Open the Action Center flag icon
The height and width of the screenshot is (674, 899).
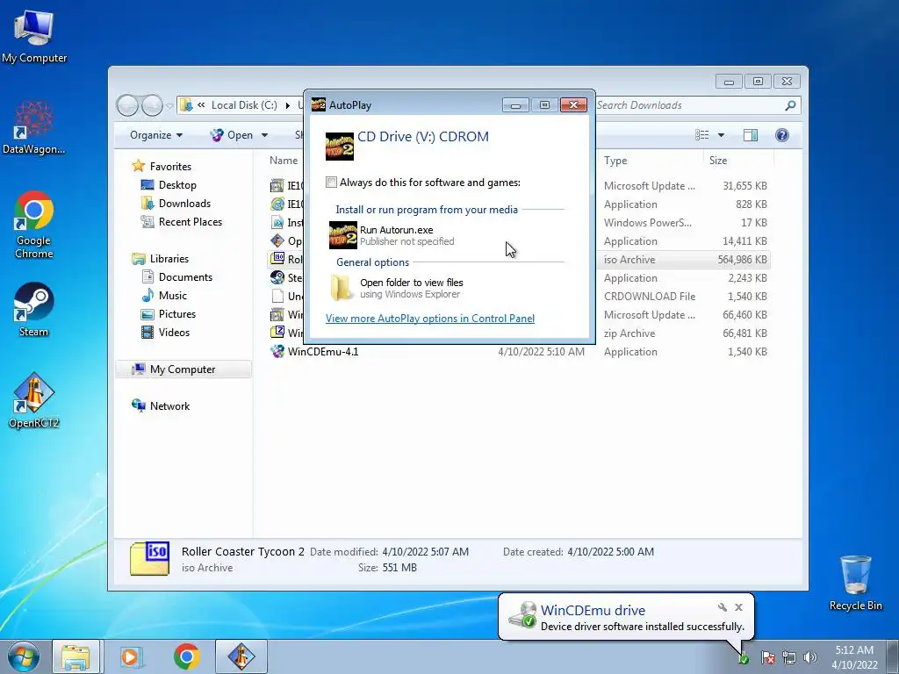pyautogui.click(x=768, y=657)
